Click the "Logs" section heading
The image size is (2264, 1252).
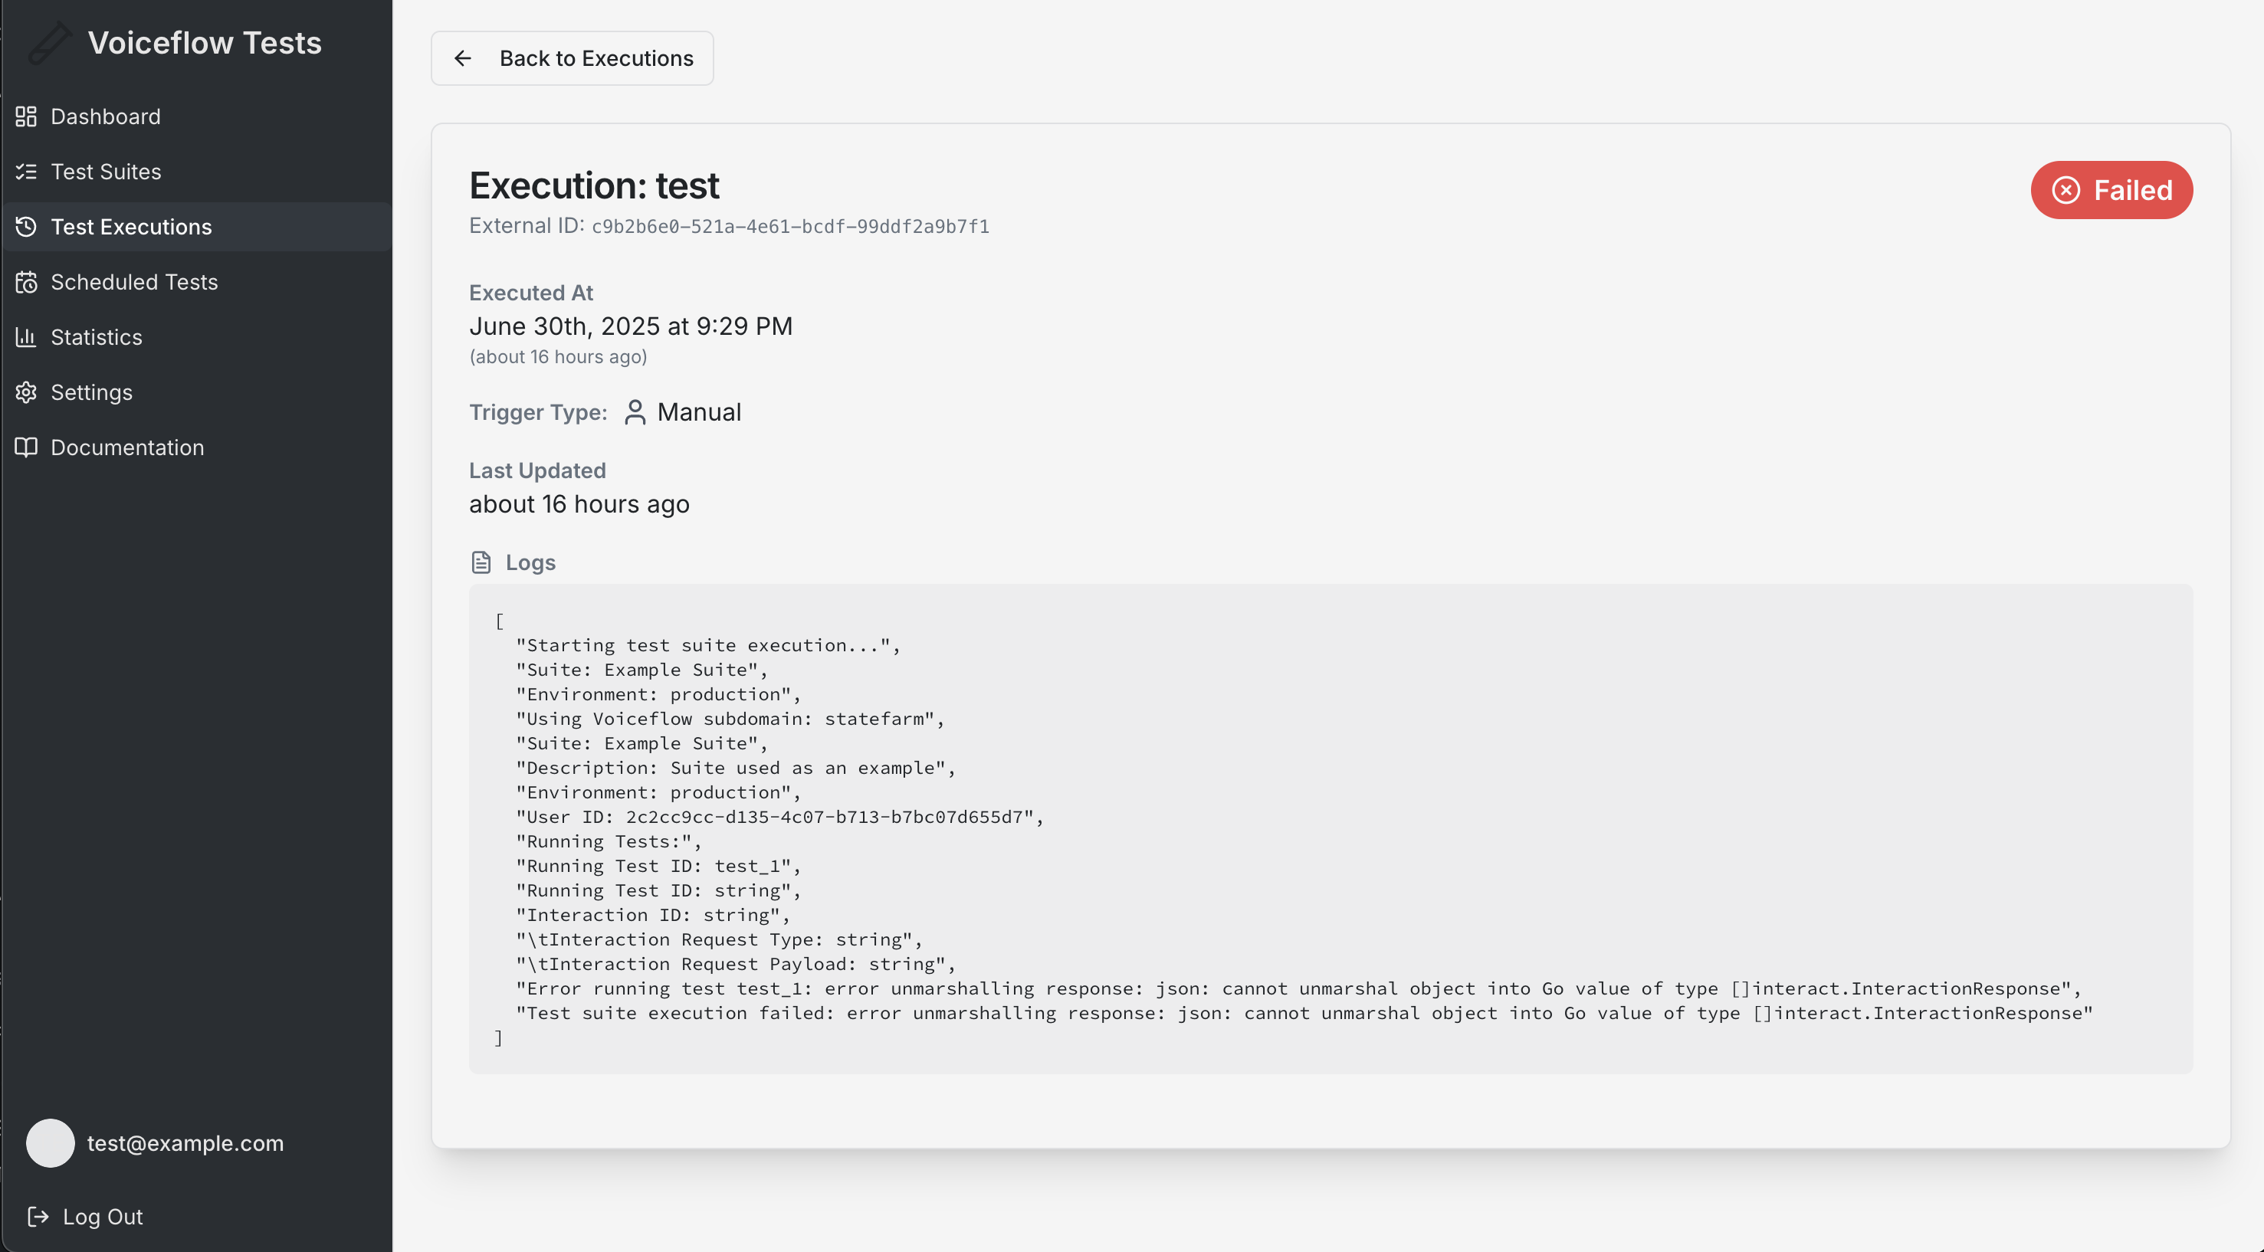point(531,562)
